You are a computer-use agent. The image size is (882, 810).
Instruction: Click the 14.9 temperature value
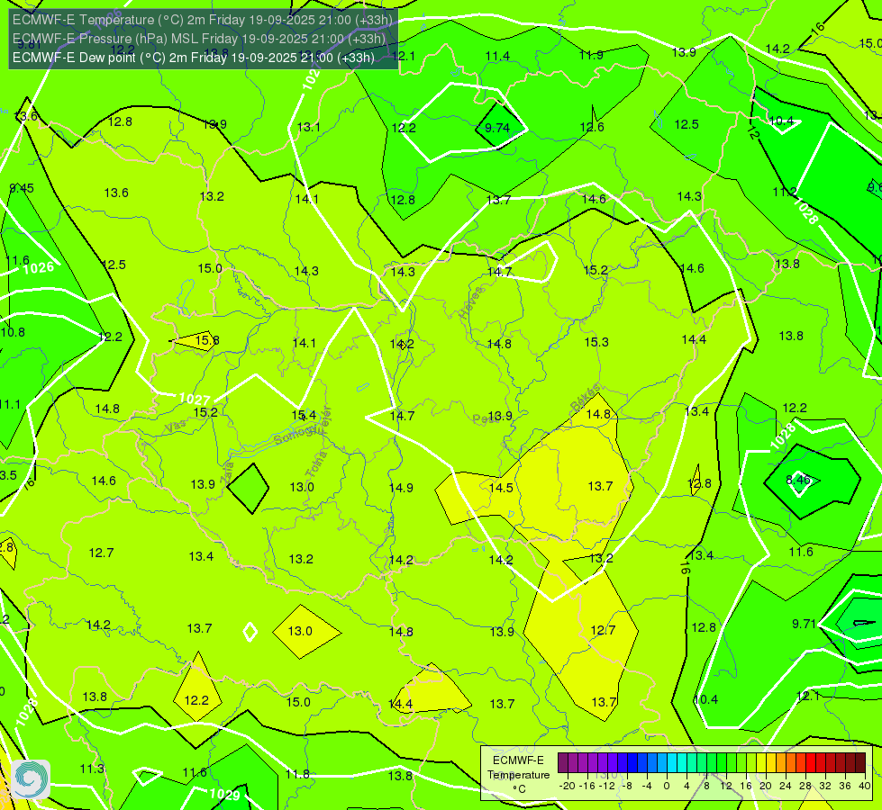tap(401, 488)
